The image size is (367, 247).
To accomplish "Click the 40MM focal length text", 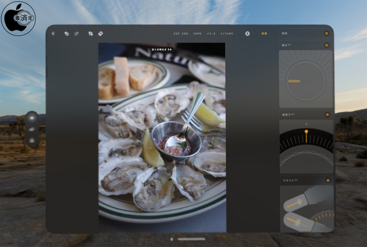I will pos(197,33).
